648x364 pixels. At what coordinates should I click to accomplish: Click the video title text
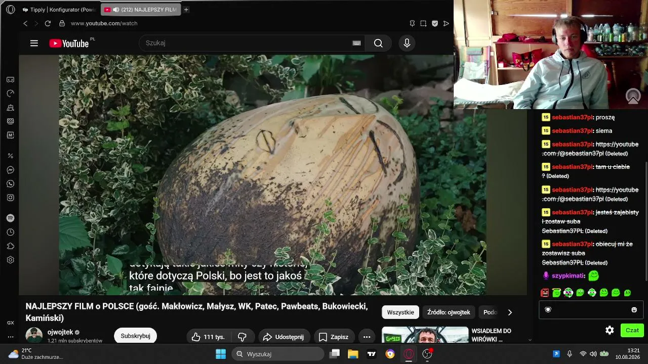coord(197,312)
